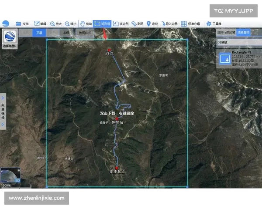
Task: Click the 定位 location pin tool
Action: [x=152, y=24]
